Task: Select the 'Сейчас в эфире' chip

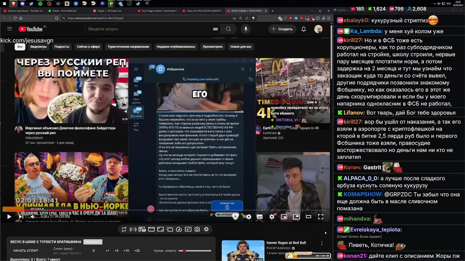Action: pos(88,47)
